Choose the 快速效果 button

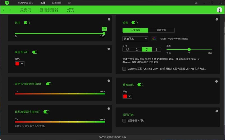coord(136,30)
